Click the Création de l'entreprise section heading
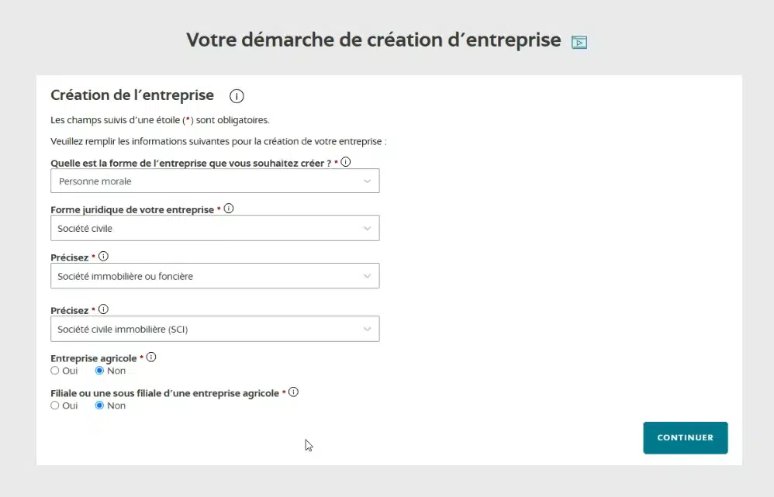The width and height of the screenshot is (774, 497). pos(132,95)
